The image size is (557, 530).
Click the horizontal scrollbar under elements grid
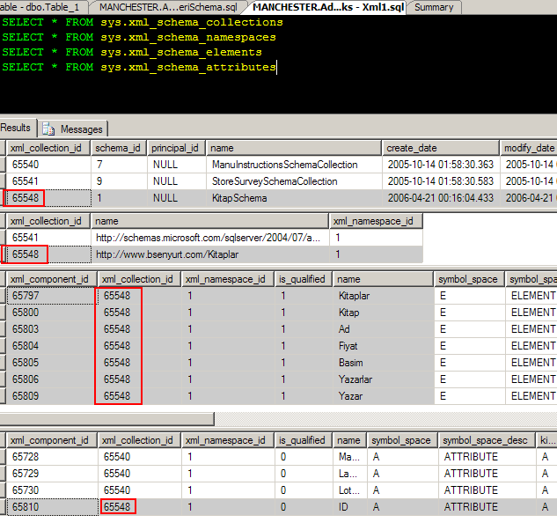106,419
